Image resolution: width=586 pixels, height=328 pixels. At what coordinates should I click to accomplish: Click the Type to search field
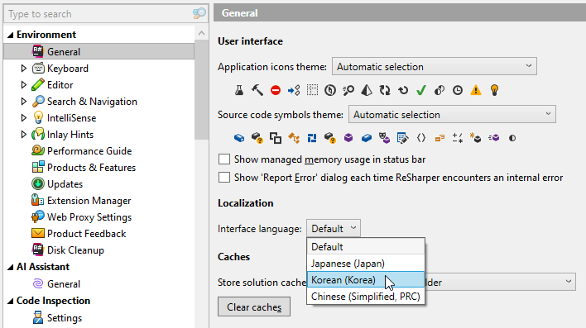point(99,14)
